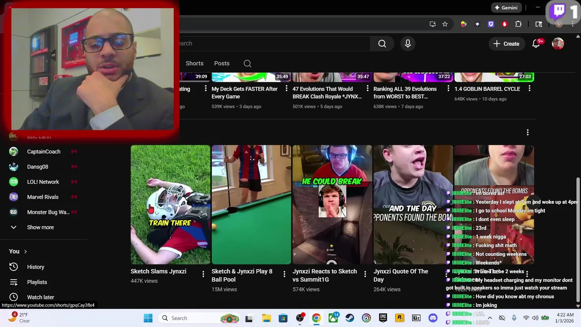Image resolution: width=581 pixels, height=327 pixels.
Task: Show hidden system tray icons chevron
Action: (490, 318)
